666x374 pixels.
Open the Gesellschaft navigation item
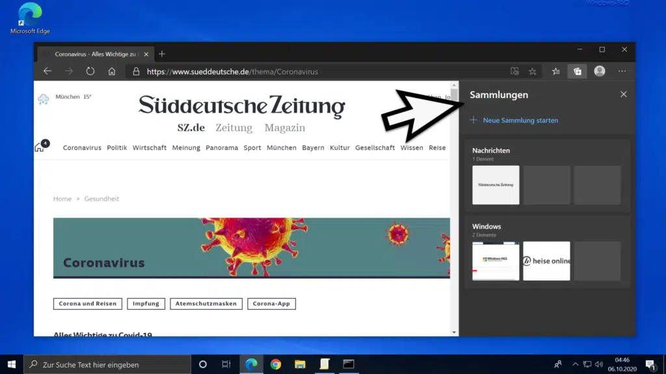point(375,147)
